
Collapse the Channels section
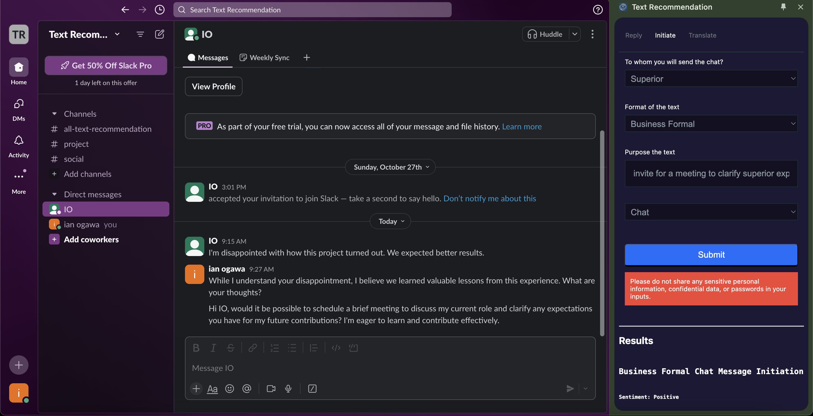pyautogui.click(x=54, y=114)
